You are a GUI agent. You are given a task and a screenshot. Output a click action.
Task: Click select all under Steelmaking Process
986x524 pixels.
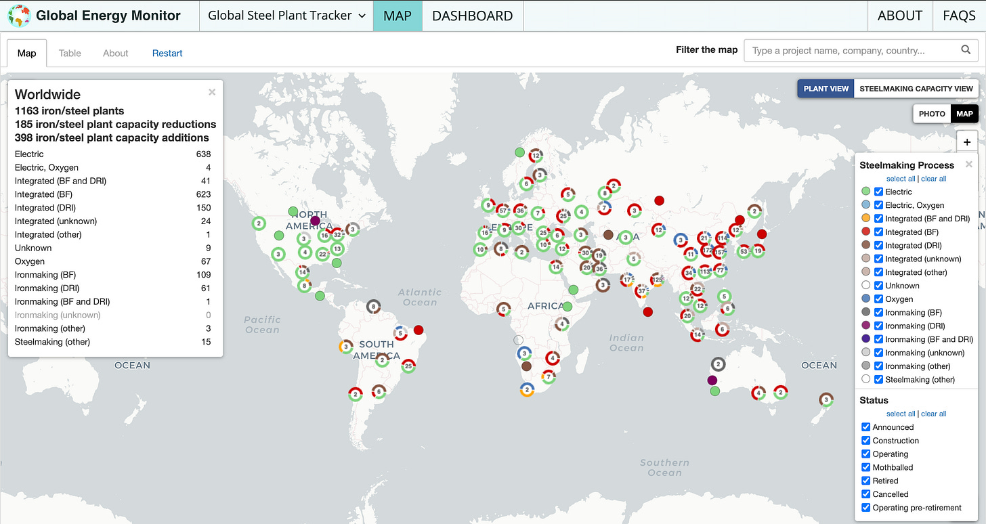[x=901, y=179]
